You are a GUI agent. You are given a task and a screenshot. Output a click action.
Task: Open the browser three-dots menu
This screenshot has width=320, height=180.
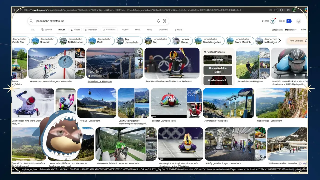pyautogui.click(x=300, y=10)
